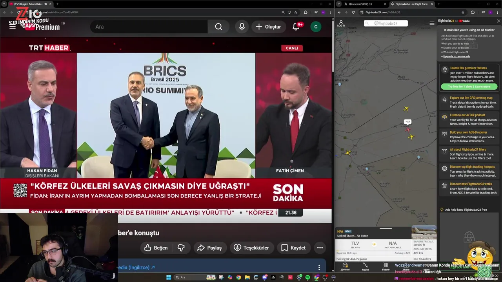
Task: Click Try free for 7 days button
Action: (469, 87)
